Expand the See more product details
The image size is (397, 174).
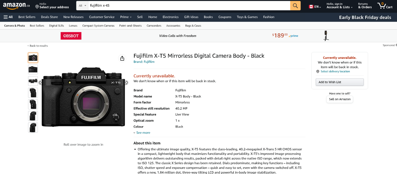click(x=142, y=132)
